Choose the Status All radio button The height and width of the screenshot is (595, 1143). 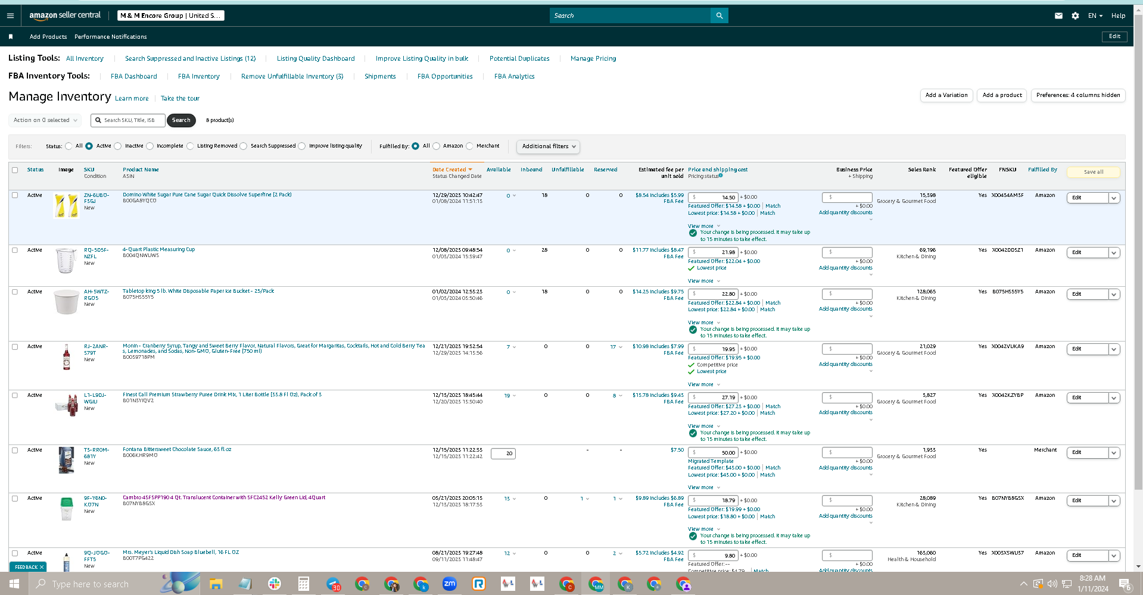click(x=69, y=146)
